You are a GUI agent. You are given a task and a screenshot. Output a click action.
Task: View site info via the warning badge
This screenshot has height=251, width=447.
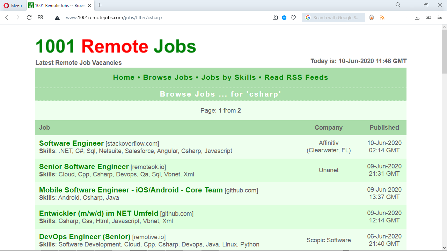coord(57,17)
